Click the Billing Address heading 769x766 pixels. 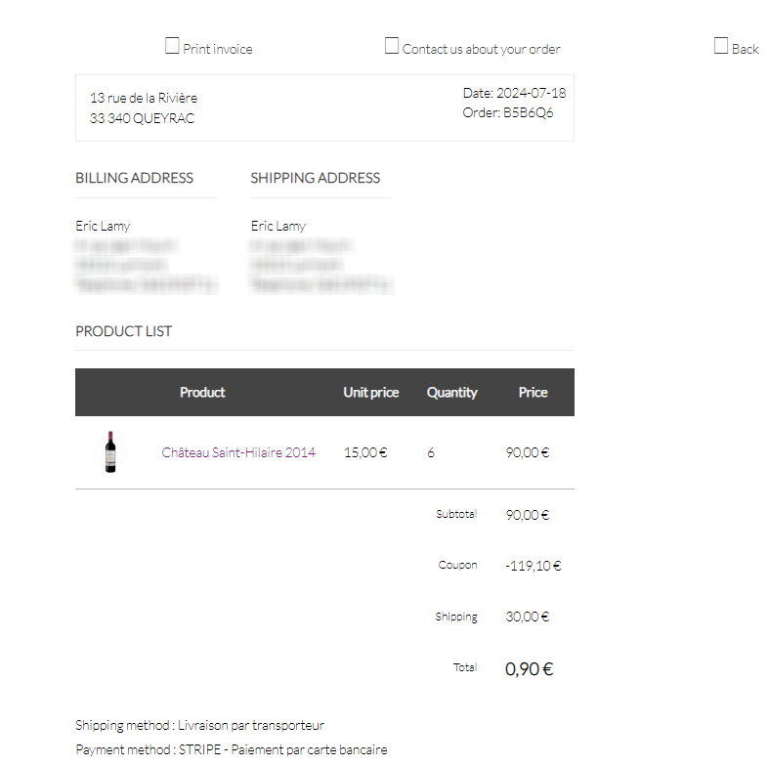[134, 178]
